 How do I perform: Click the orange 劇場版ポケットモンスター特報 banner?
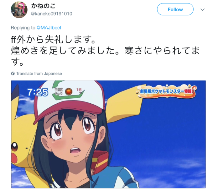click(x=166, y=91)
